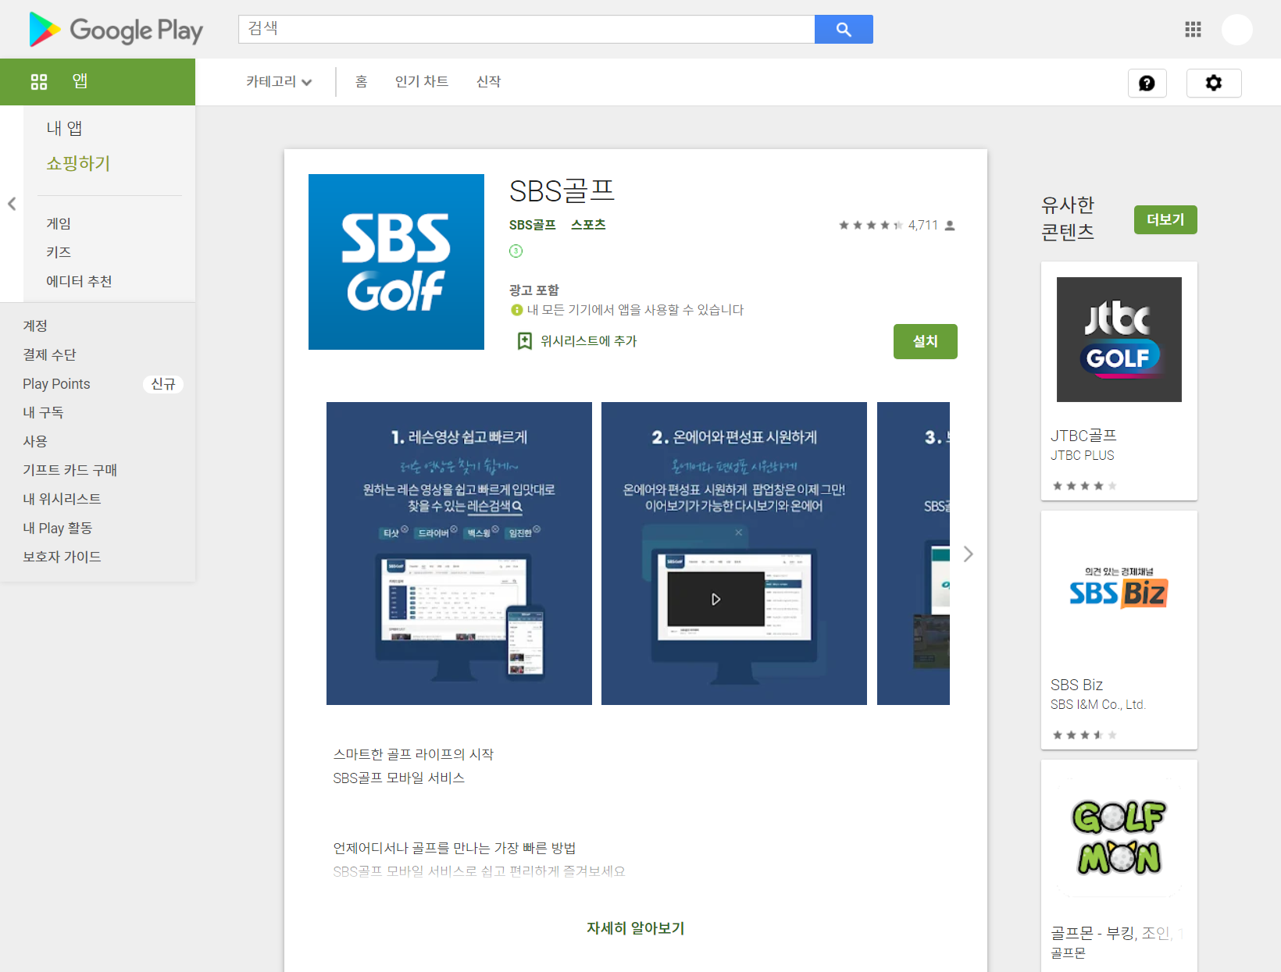Open 내 위시리스트 in sidebar

[62, 499]
